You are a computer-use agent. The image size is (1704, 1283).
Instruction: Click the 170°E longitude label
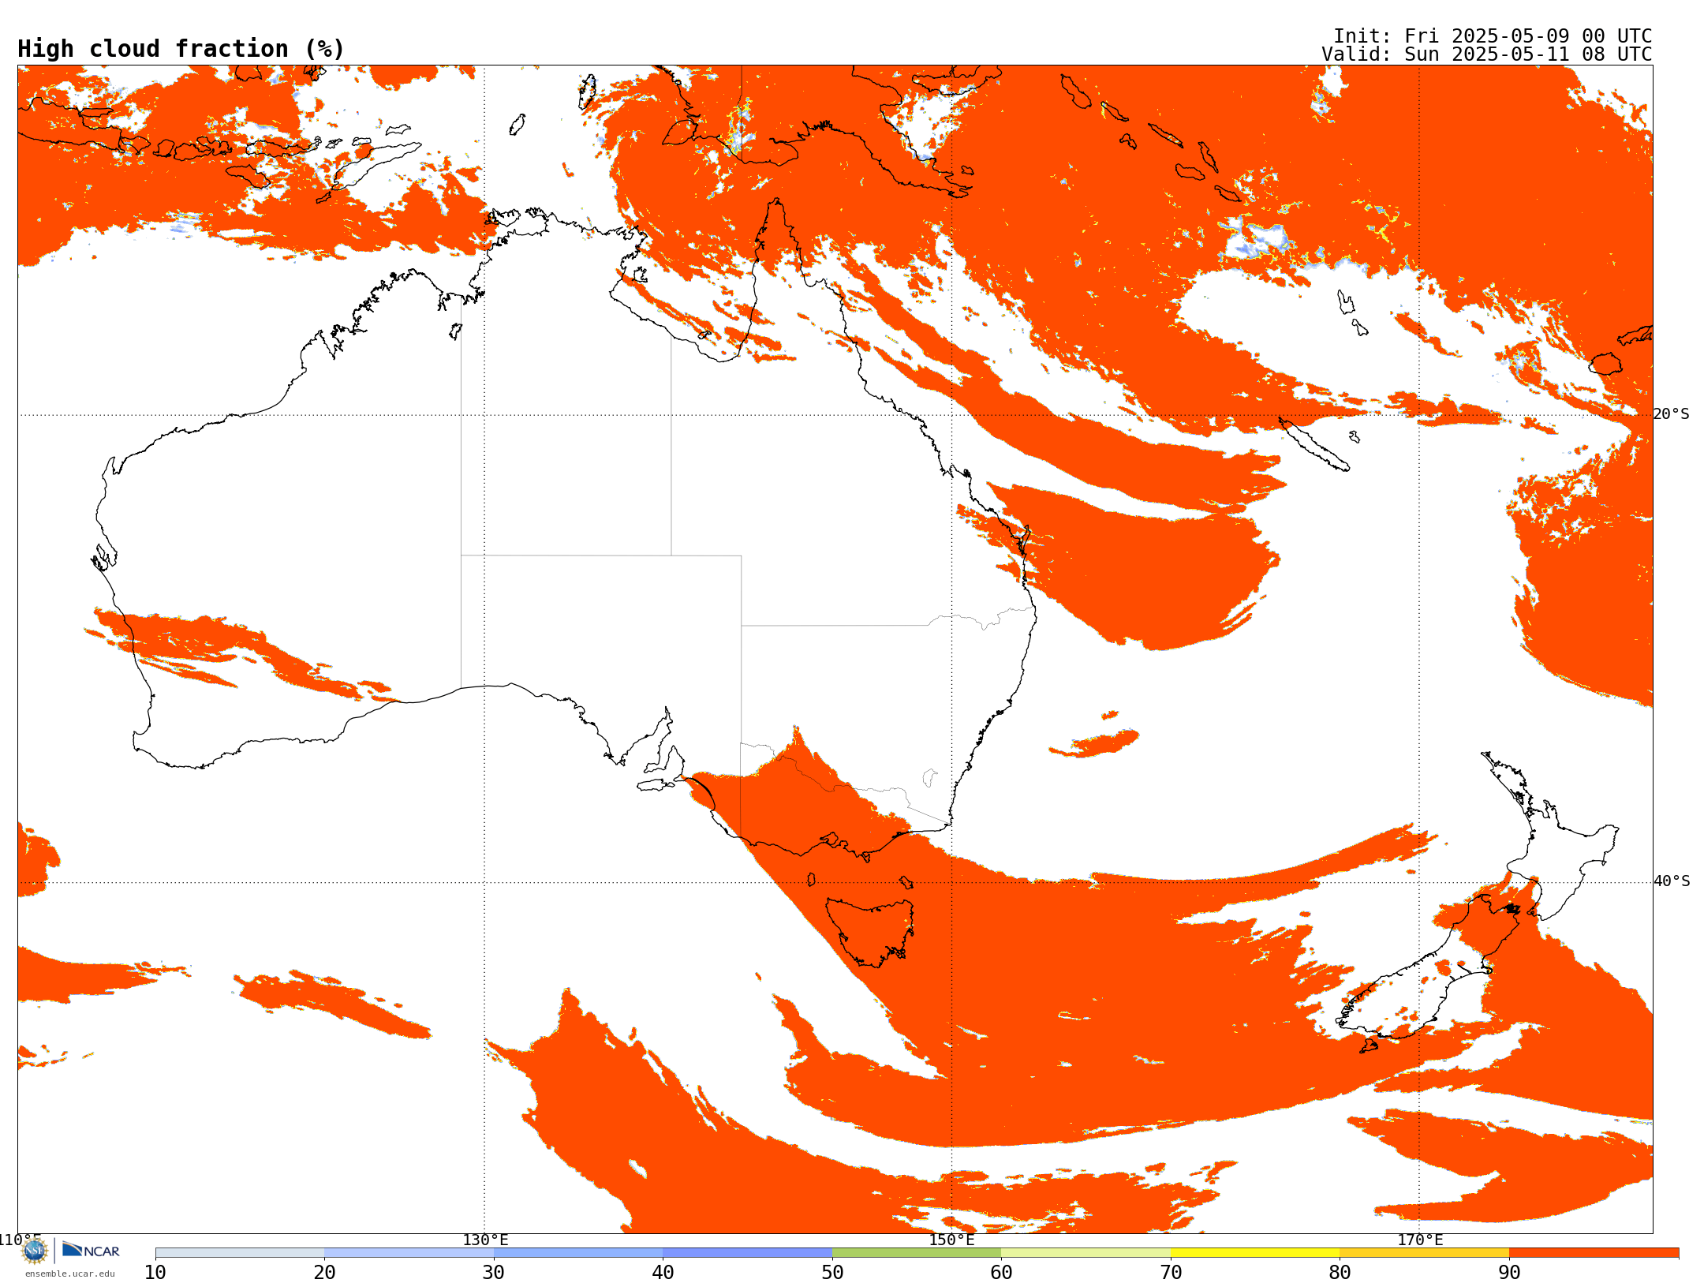tap(1420, 1240)
